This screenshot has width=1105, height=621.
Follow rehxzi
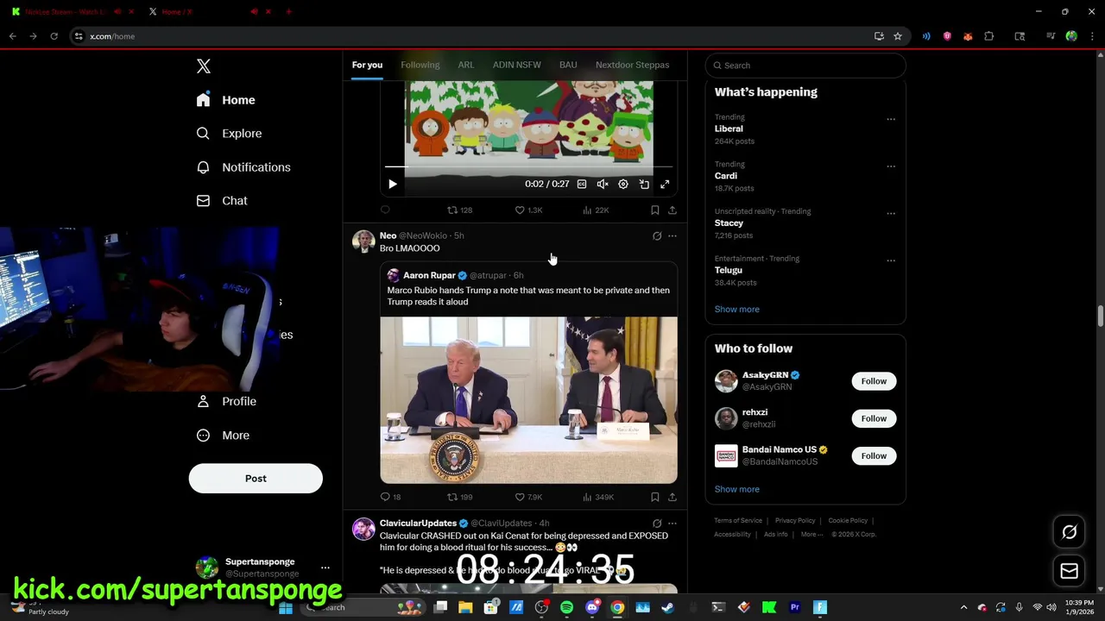874,418
